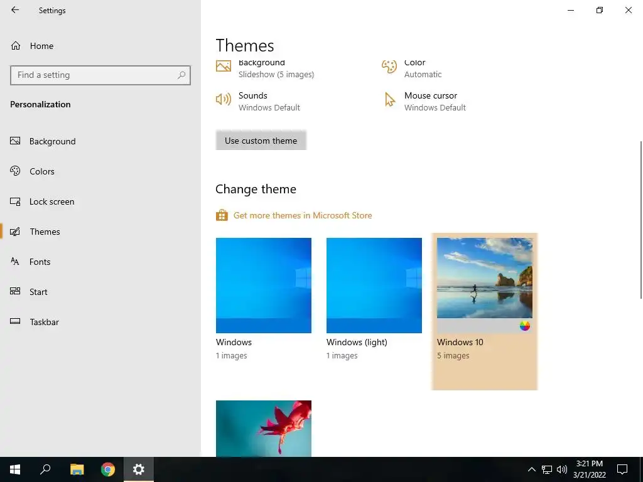This screenshot has height=482, width=643.
Task: Click the Fonts icon in sidebar
Action: pos(15,262)
